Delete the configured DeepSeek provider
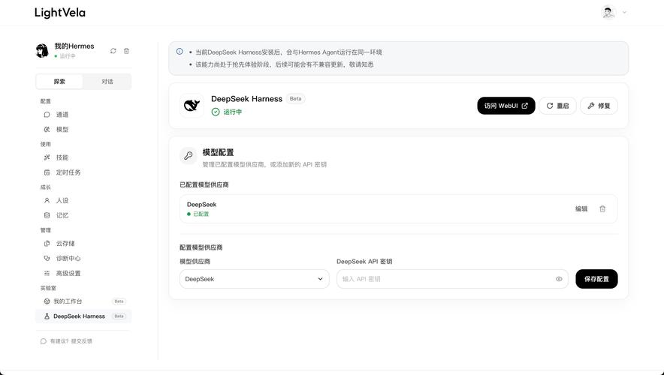Image resolution: width=664 pixels, height=375 pixels. [x=602, y=208]
